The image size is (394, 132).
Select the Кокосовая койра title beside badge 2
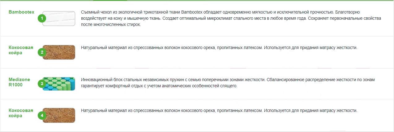point(21,50)
